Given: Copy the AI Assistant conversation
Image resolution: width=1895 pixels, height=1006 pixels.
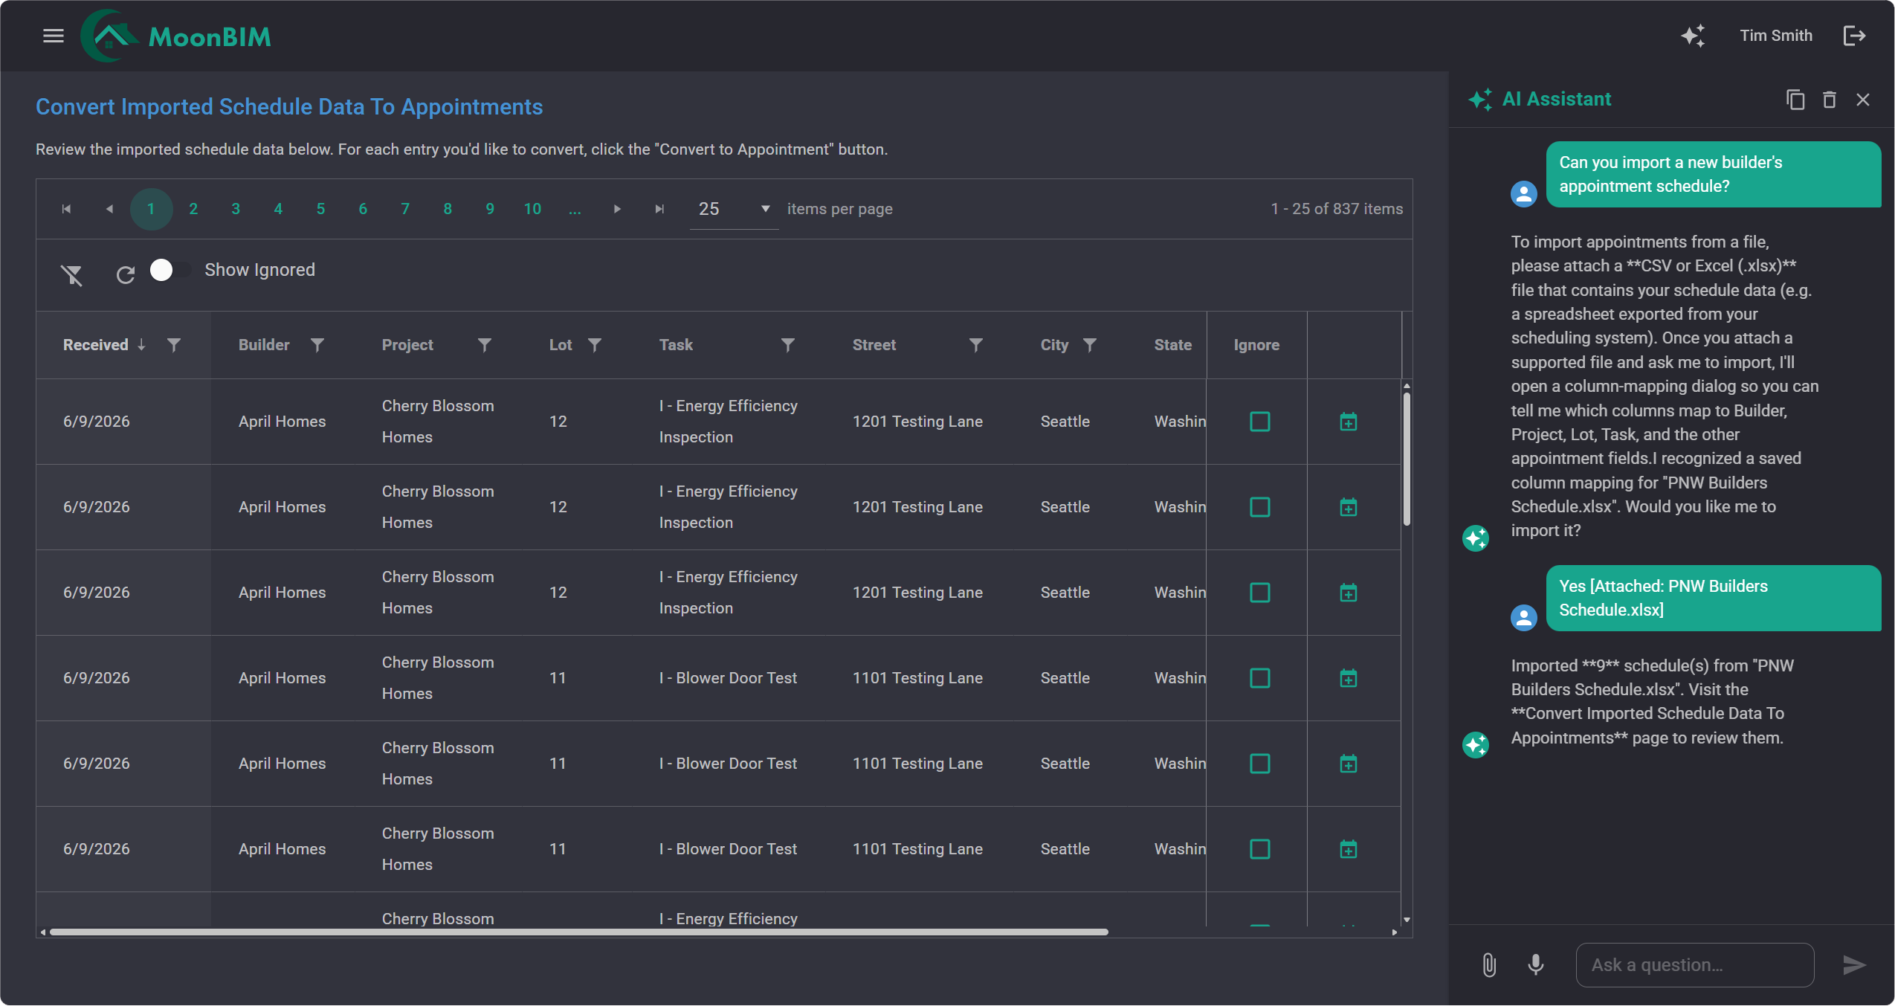Looking at the screenshot, I should [1795, 100].
